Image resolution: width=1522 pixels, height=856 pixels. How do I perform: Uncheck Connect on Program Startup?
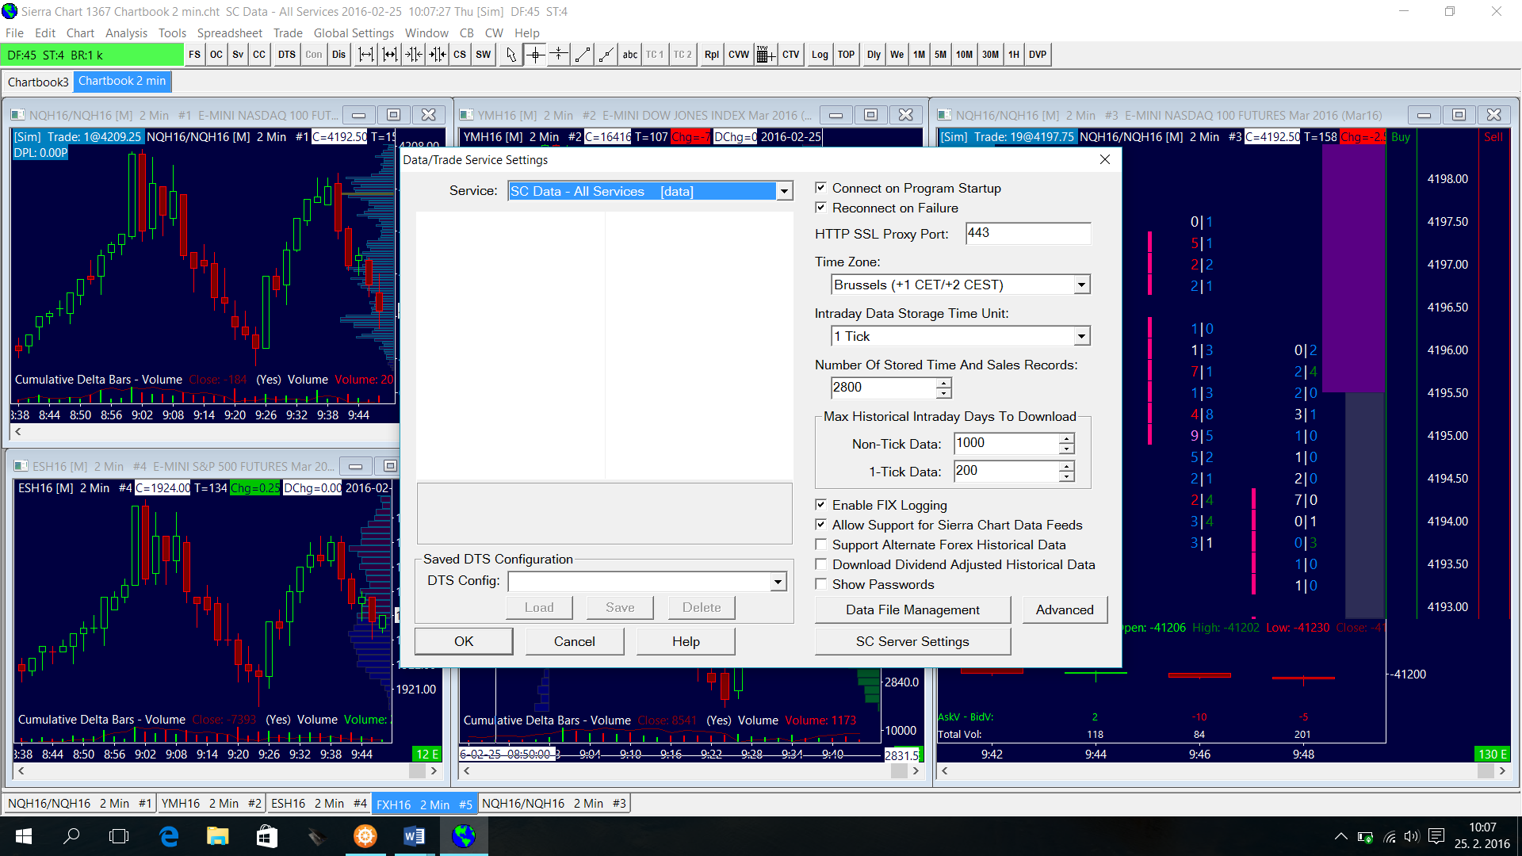(x=821, y=188)
